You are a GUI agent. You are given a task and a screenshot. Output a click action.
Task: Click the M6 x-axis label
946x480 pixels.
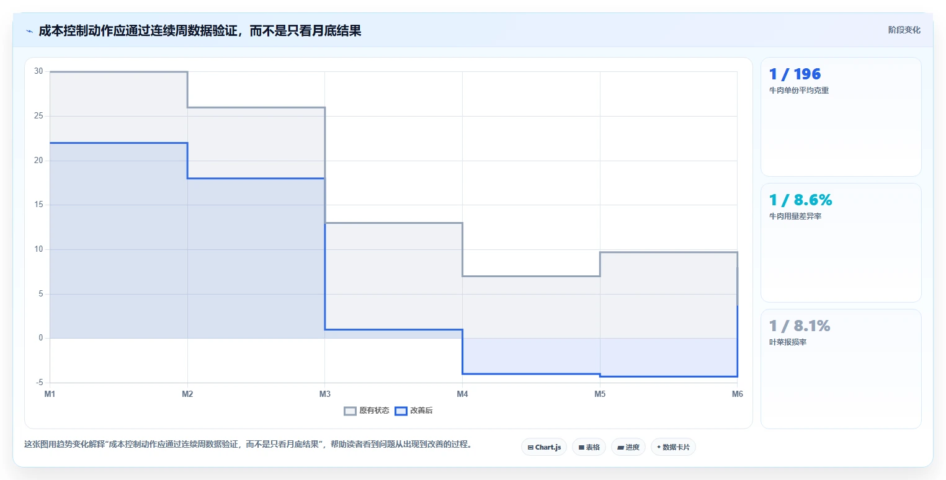point(737,394)
